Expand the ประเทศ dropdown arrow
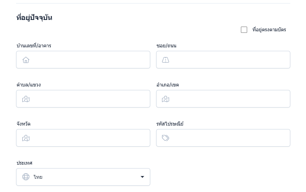This screenshot has width=306, height=192. (x=142, y=177)
